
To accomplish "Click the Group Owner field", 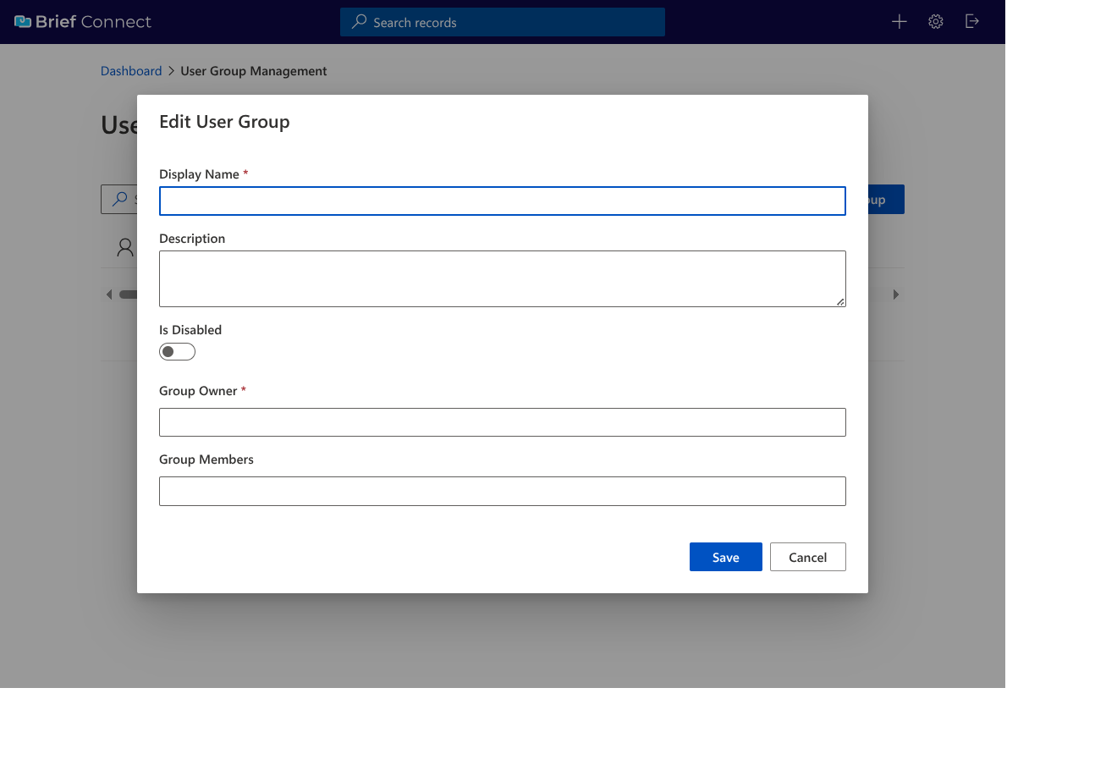I will (503, 421).
